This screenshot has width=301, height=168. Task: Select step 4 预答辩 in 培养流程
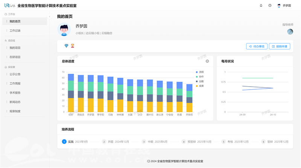click(x=196, y=142)
